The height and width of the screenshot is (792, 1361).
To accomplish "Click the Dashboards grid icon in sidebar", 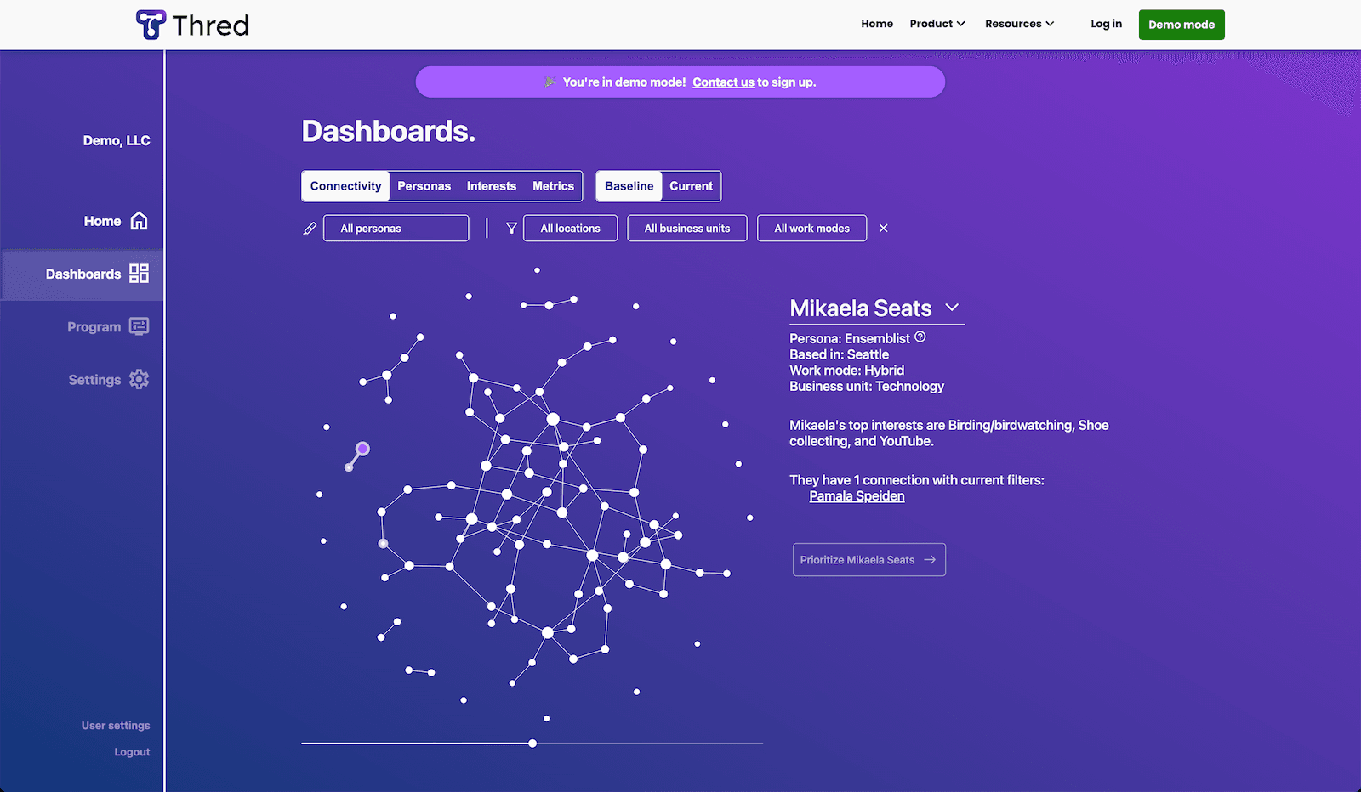I will (x=139, y=274).
